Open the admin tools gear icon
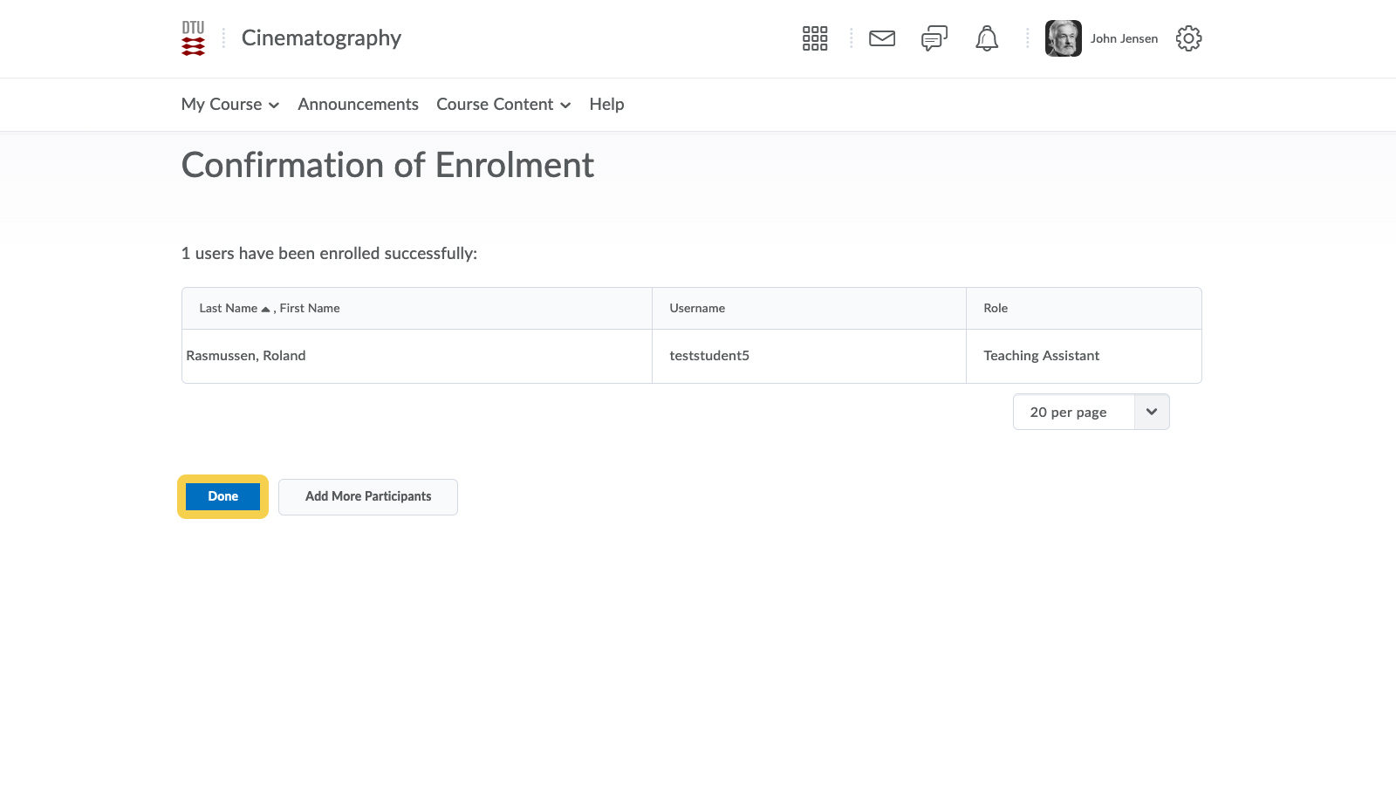1396x785 pixels. point(1188,38)
